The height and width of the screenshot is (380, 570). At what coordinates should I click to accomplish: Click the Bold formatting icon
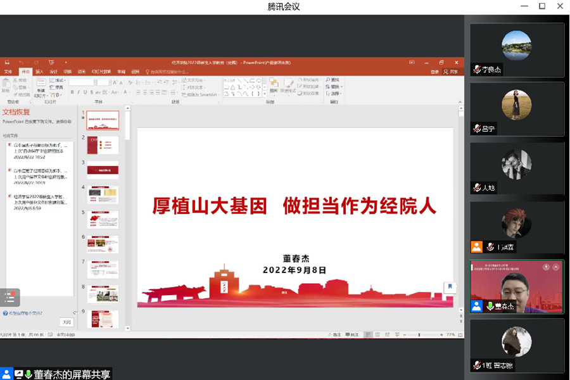[72, 92]
